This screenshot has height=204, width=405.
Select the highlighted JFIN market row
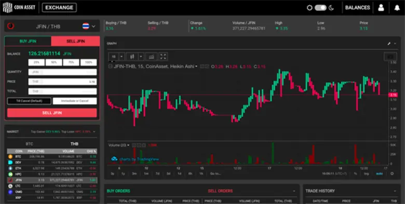[52, 180]
